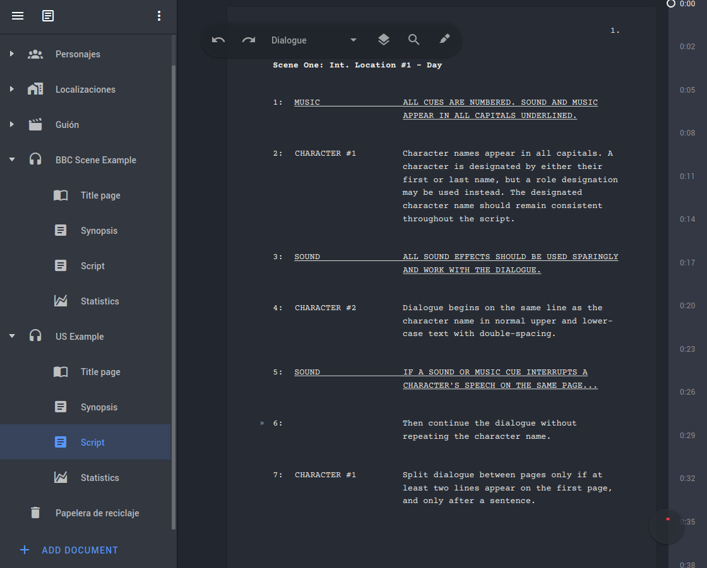707x568 pixels.
Task: Click the Statistics chart icon under US Example
Action: pos(61,477)
